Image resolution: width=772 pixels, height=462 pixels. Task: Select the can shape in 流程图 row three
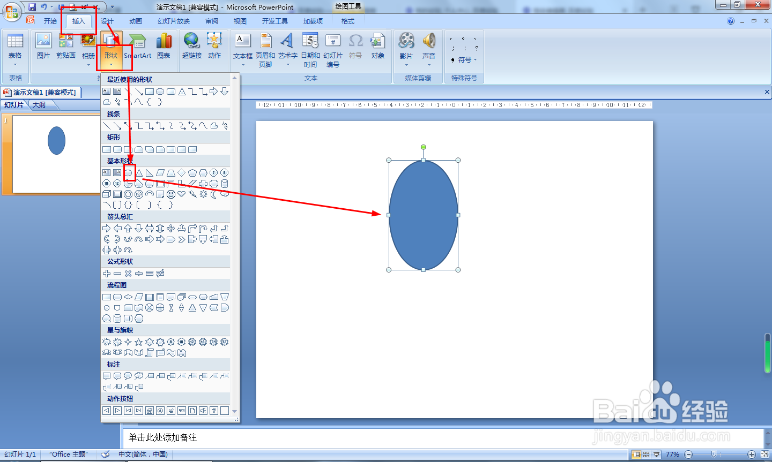(x=117, y=319)
